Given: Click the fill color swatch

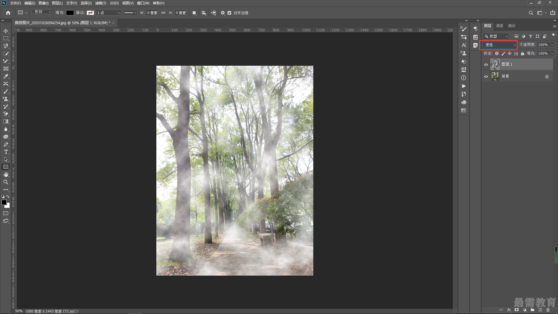Looking at the screenshot, I should [70, 13].
